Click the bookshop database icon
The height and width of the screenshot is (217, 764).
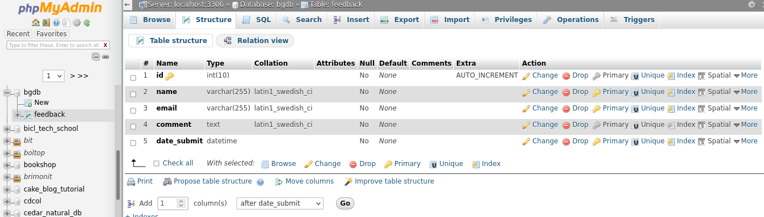[17, 165]
